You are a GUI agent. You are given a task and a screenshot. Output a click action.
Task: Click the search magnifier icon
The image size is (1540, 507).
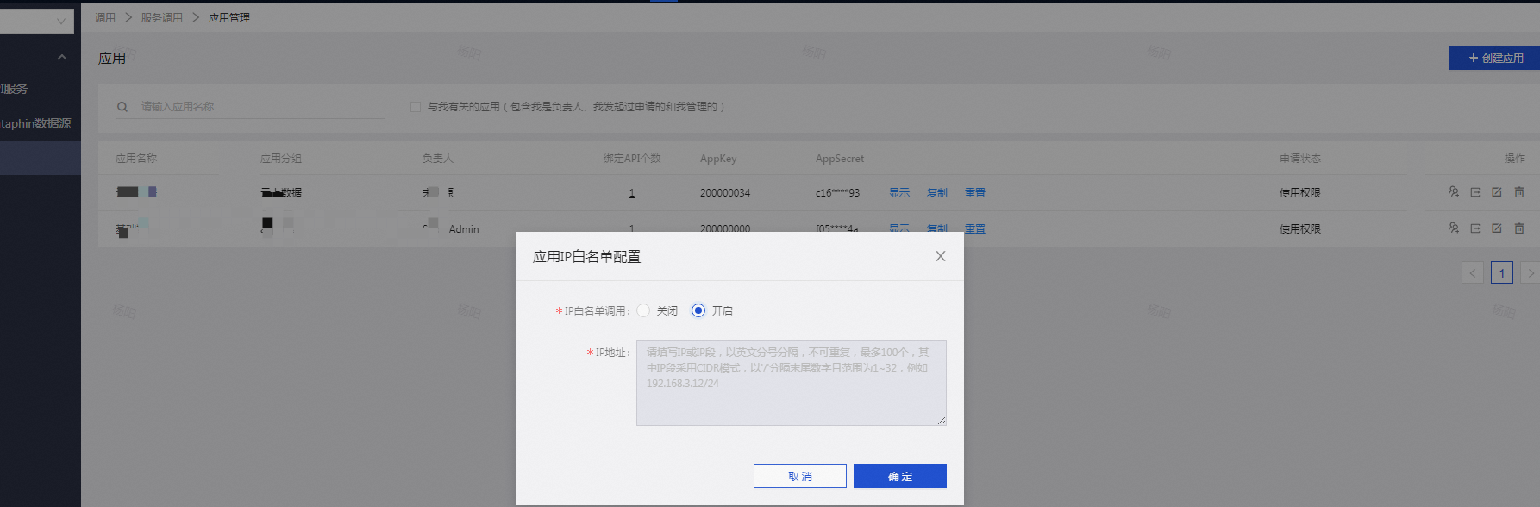122,107
